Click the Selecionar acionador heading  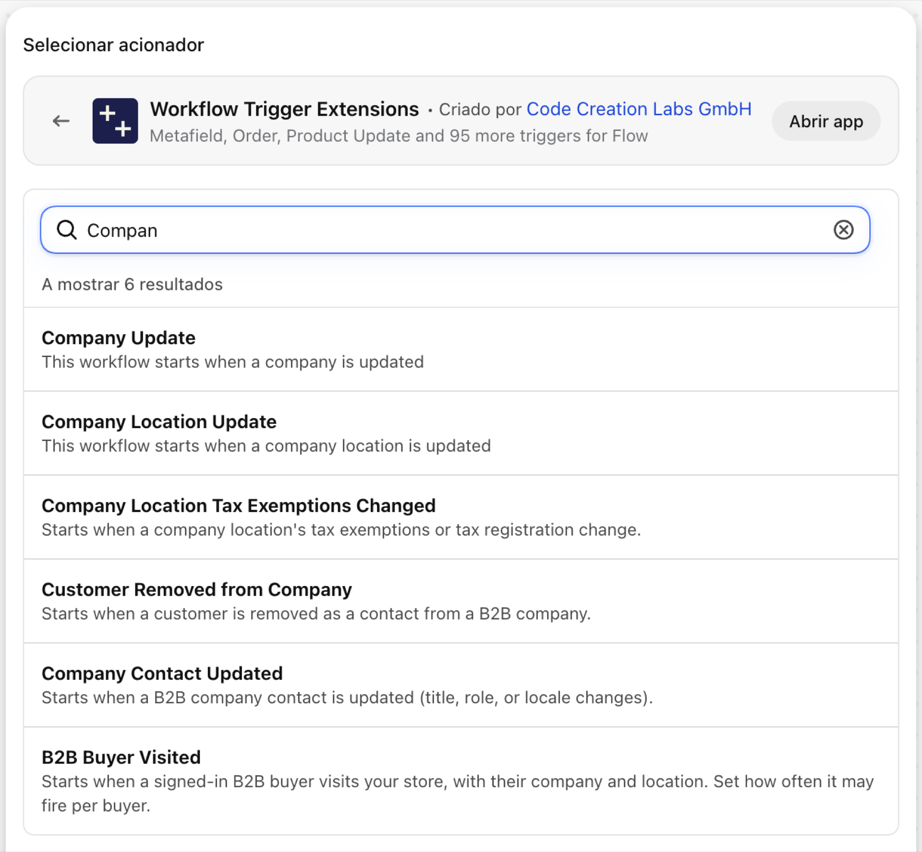[114, 45]
